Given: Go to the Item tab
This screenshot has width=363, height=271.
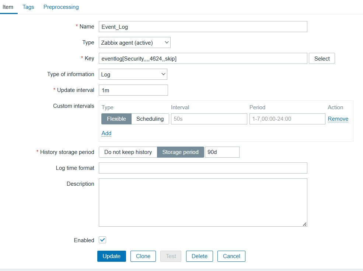Looking at the screenshot, I should coord(8,7).
